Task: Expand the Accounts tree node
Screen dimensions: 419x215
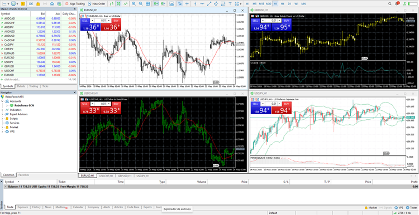Action: pos(3,101)
